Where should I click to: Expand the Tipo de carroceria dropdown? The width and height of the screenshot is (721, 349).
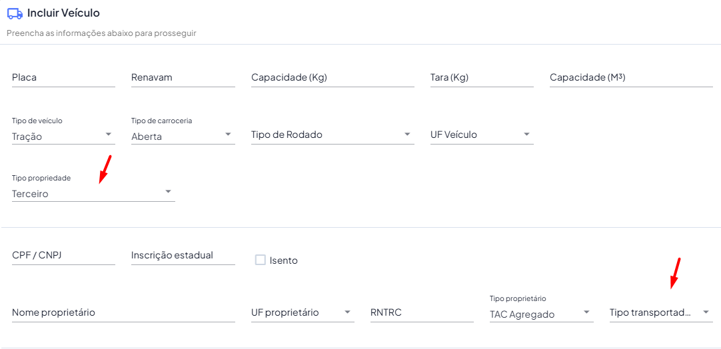coord(183,136)
